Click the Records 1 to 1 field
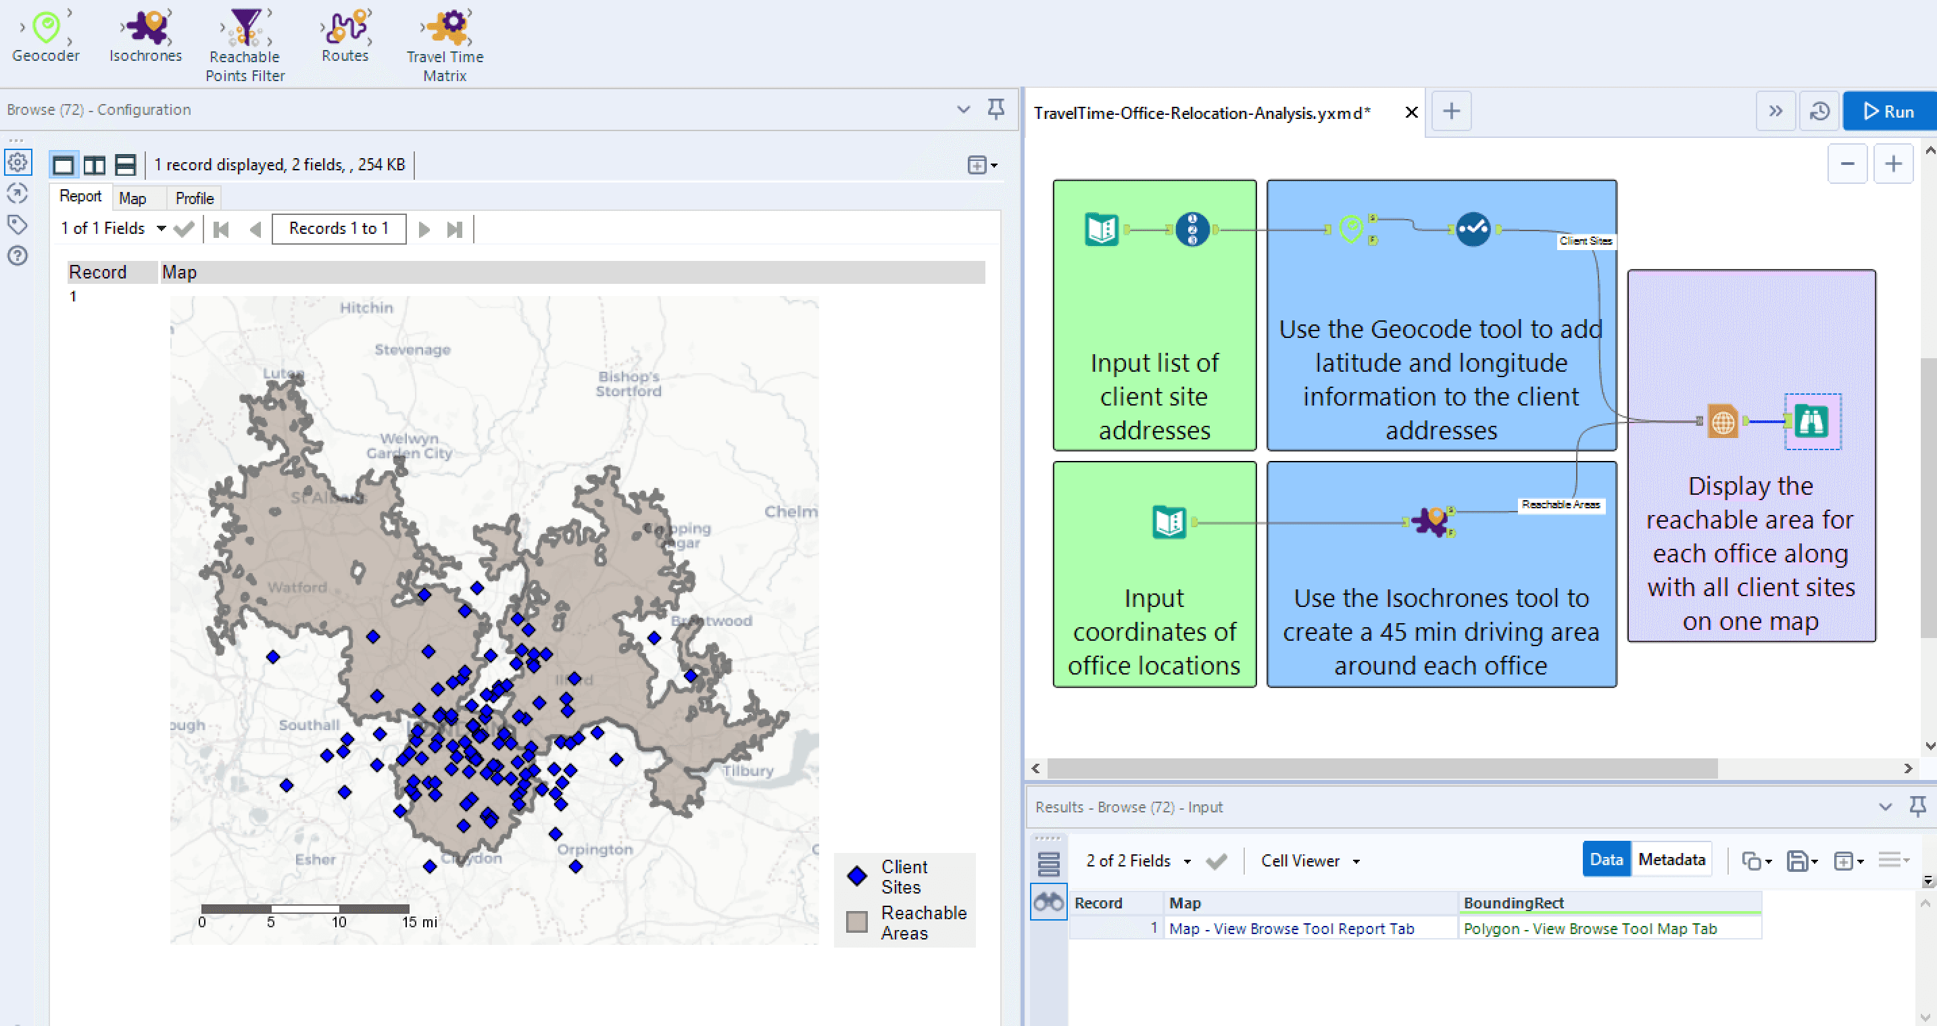 (x=339, y=228)
